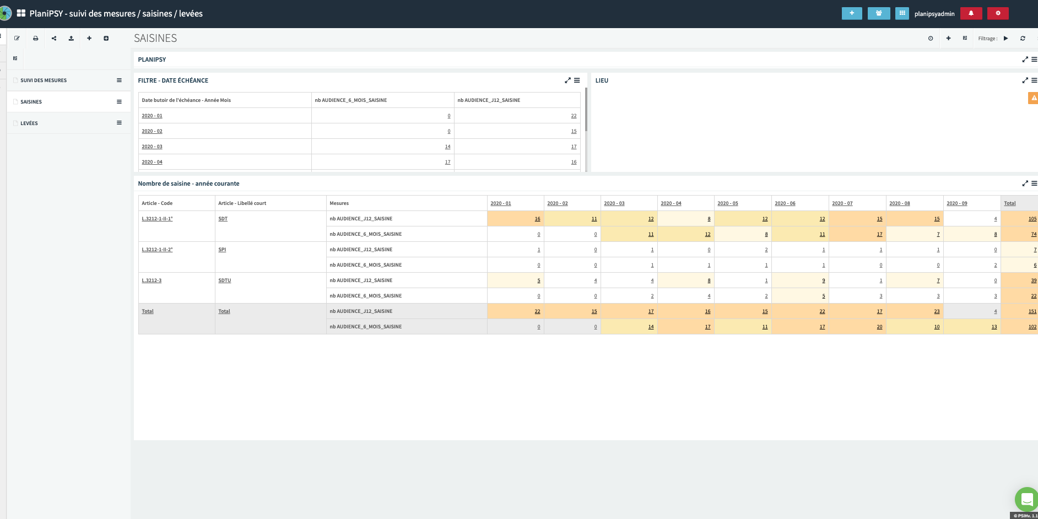Open the LIEU panel hamburger menu
1038x519 pixels.
click(1034, 80)
